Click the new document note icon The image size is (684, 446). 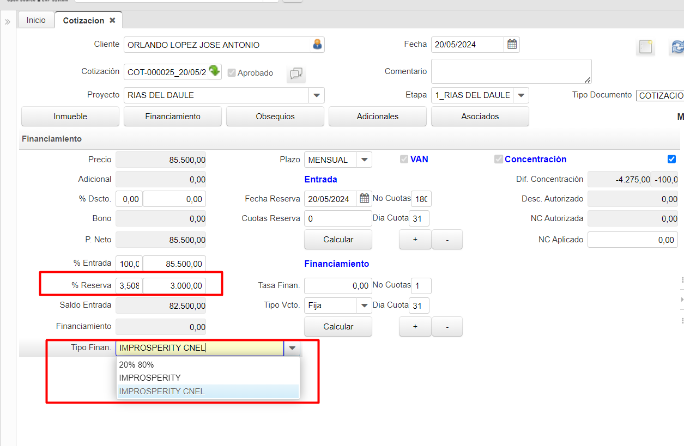(645, 47)
